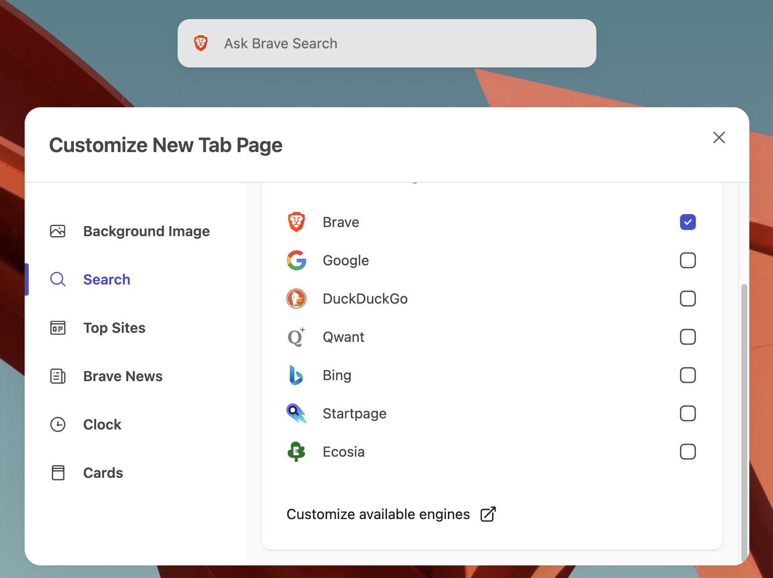This screenshot has width=773, height=578.
Task: Click the Ecosia tree icon
Action: coord(296,452)
